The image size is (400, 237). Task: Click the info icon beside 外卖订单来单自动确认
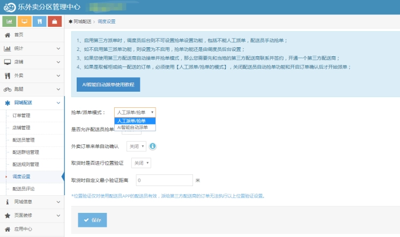(x=153, y=146)
